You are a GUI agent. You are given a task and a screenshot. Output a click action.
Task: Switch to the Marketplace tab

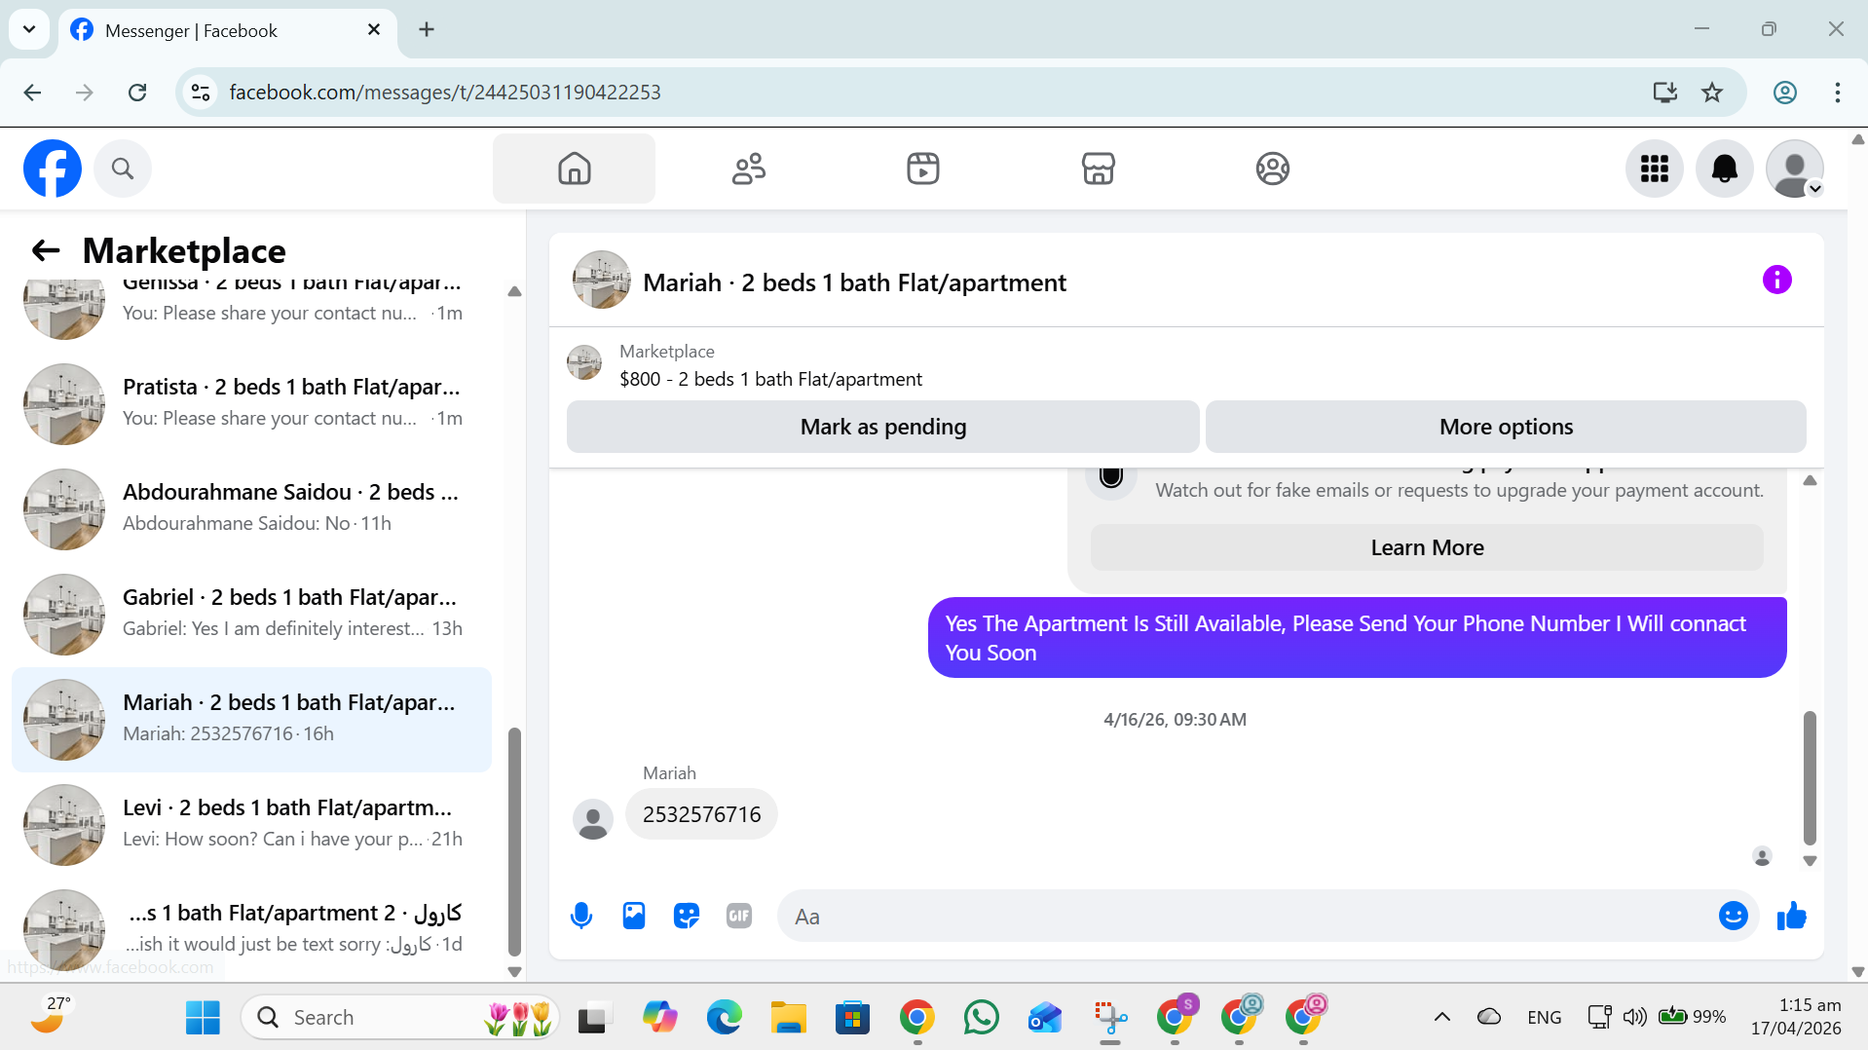(1098, 169)
